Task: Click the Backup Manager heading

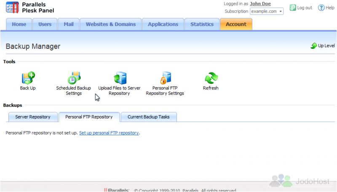Action: coord(33,46)
